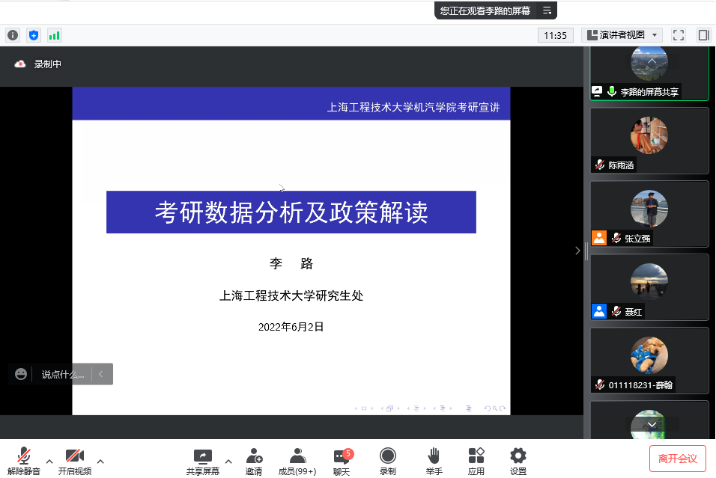The height and width of the screenshot is (478, 716).
Task: Select 李路 screen share thumbnail
Action: [649, 73]
